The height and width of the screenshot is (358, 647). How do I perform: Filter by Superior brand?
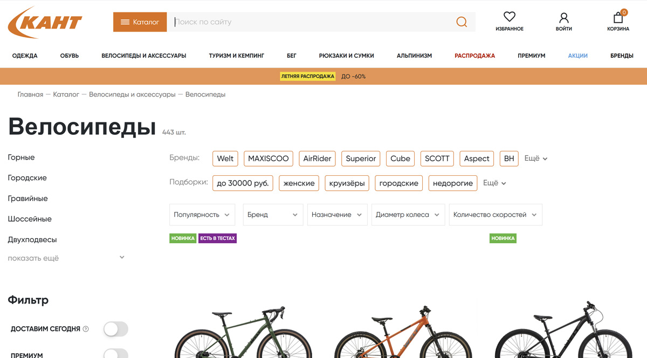[361, 159]
